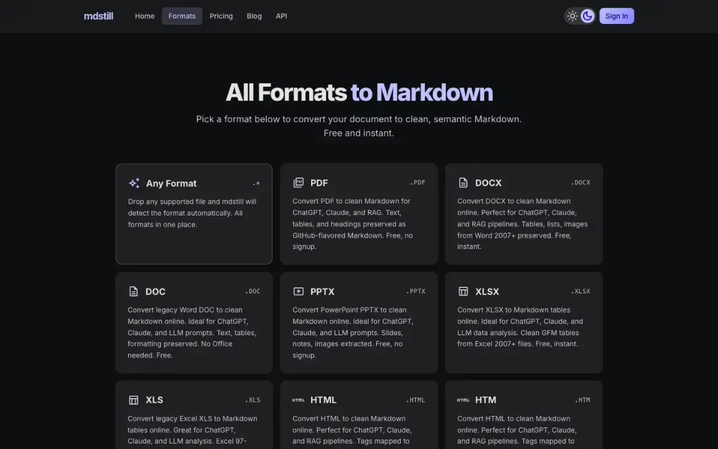
Task: Open the Any Format converter card
Action: pos(194,214)
